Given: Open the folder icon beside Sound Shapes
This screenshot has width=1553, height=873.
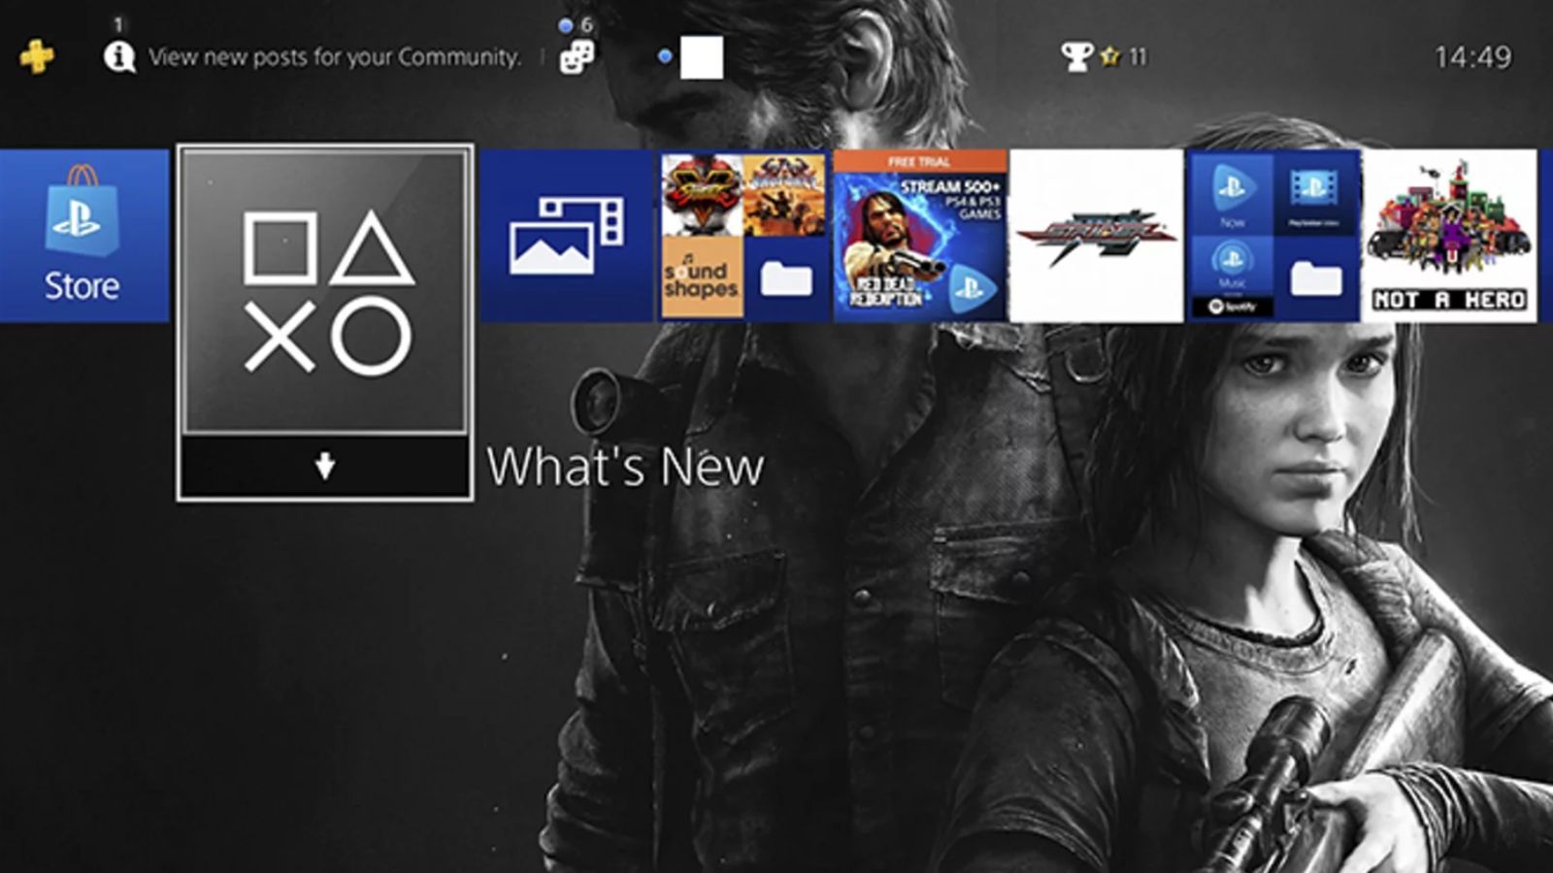Looking at the screenshot, I should (x=785, y=279).
